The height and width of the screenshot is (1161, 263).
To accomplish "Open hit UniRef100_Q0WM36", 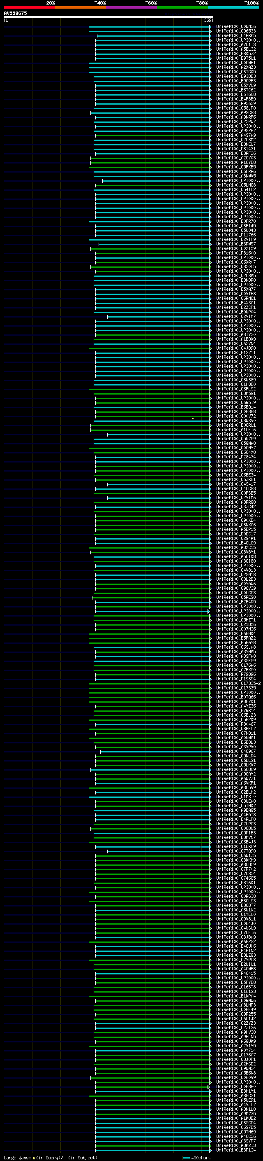I will (x=236, y=27).
